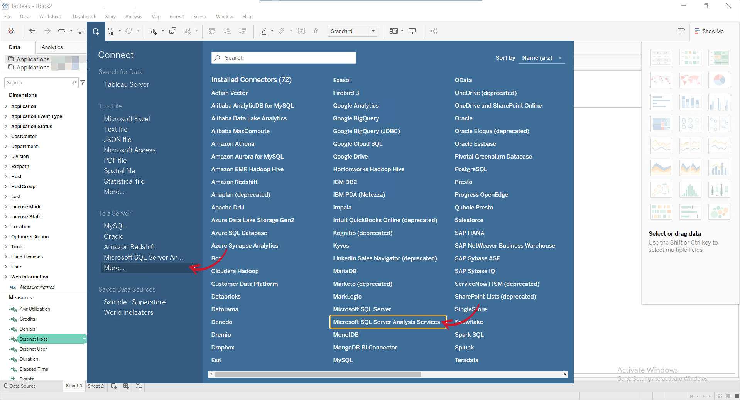Viewport: 740px width, 400px height.
Task: Click inside the connector Search field
Action: pos(284,57)
